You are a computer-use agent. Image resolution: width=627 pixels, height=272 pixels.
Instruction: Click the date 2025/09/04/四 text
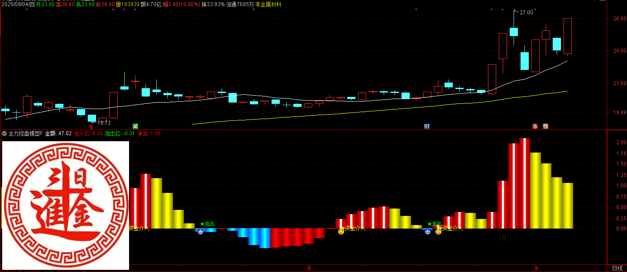tap(18, 4)
